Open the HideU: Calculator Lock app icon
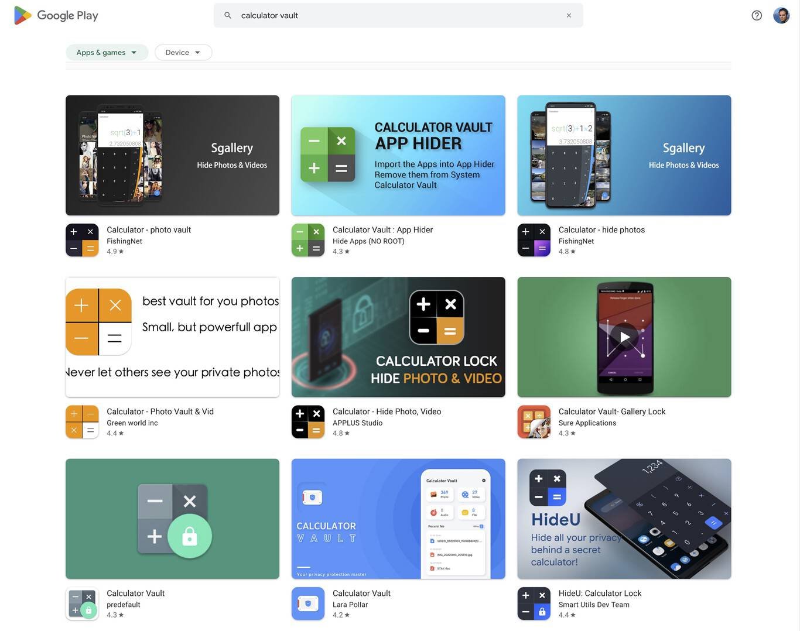Viewport: 800px width, 631px height. (x=534, y=603)
